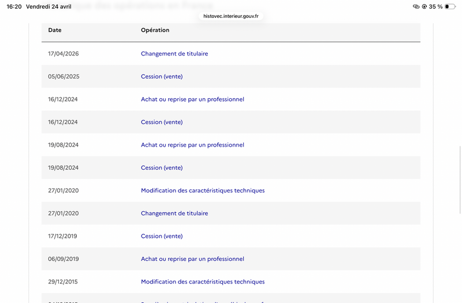Screen dimensions: 462x303
Task: Tap the link/hotspot status icon
Action: tap(416, 6)
